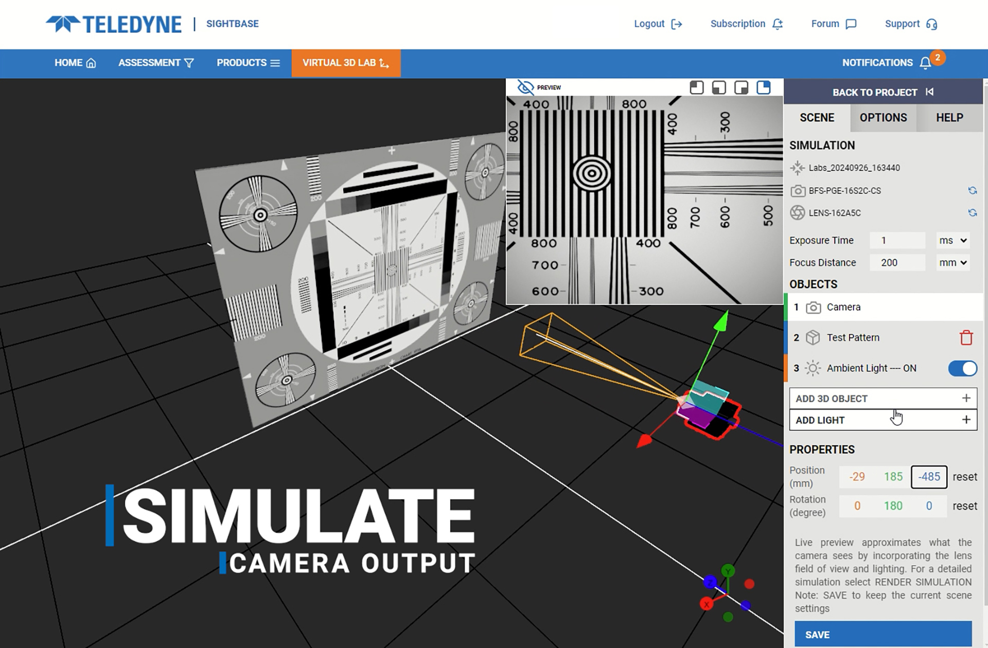The width and height of the screenshot is (988, 648).
Task: Delete the Test Pattern object
Action: point(967,338)
